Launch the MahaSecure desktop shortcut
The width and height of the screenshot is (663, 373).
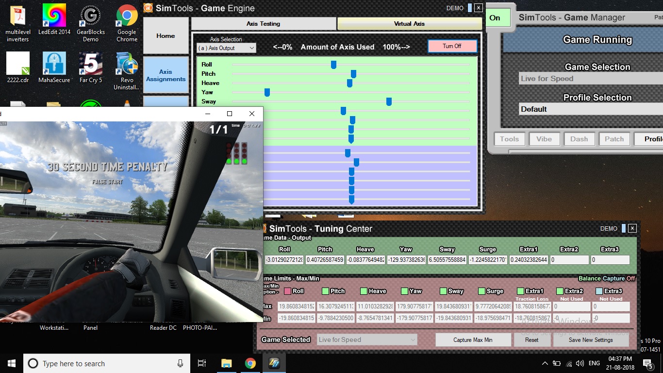[54, 68]
